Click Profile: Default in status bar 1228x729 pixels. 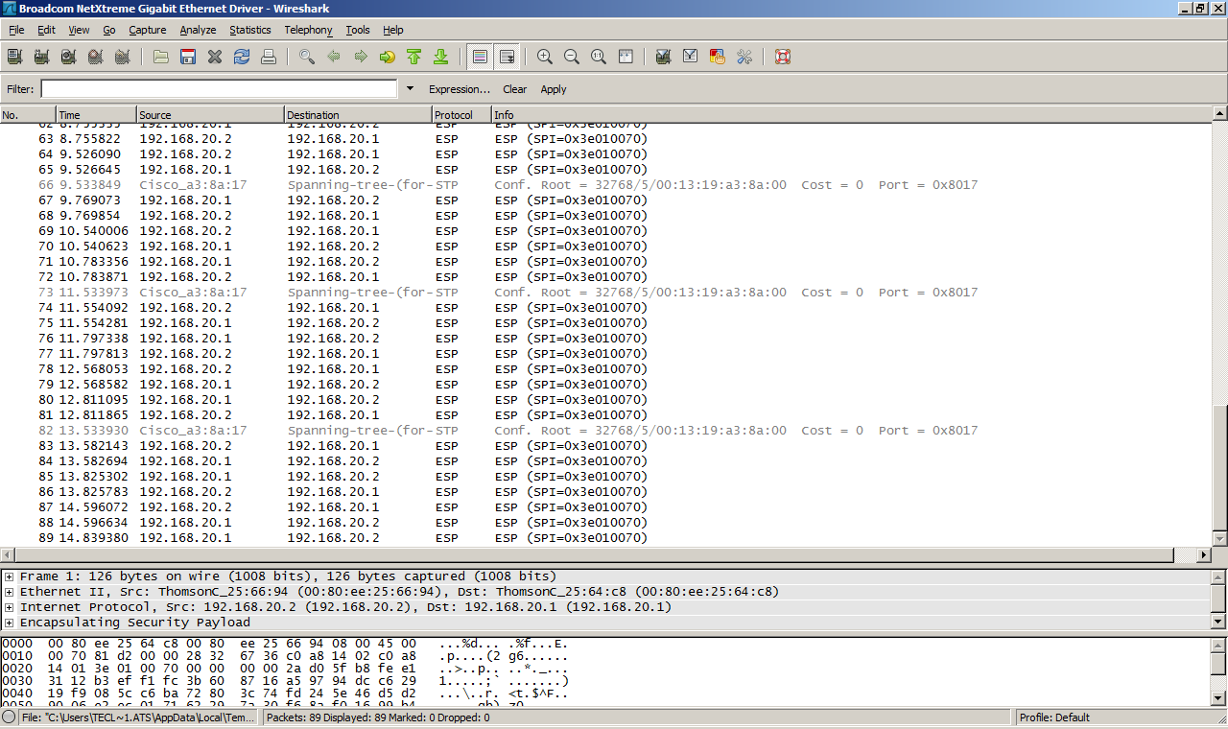[1054, 717]
